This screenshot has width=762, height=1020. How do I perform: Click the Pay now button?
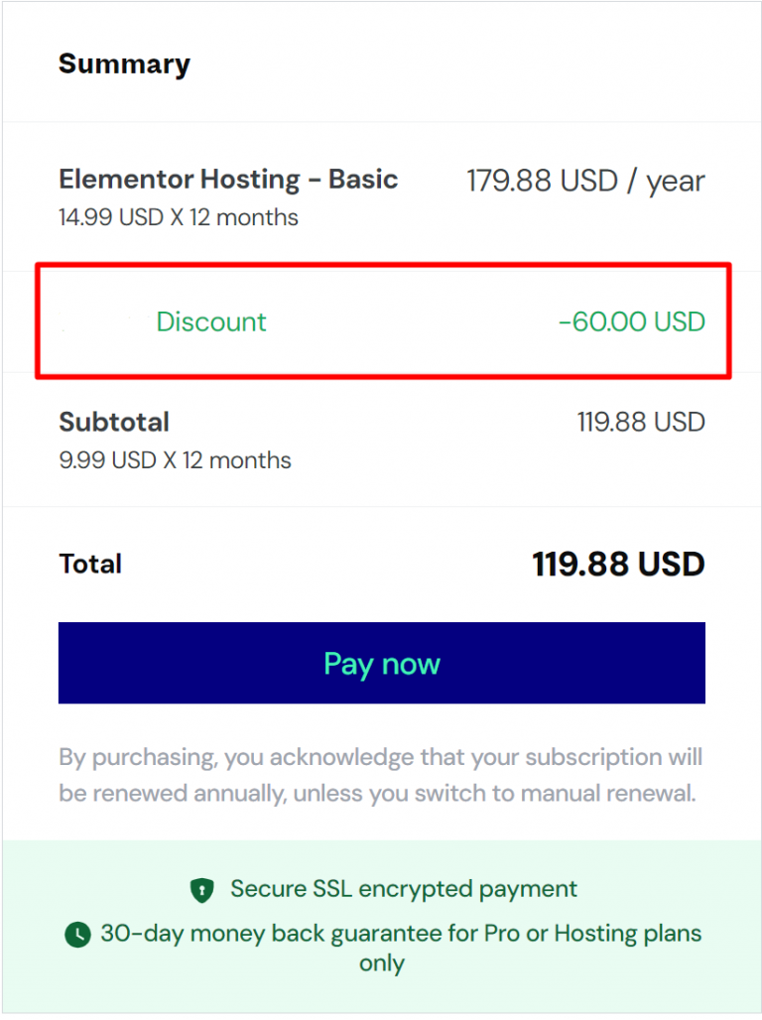click(x=381, y=663)
